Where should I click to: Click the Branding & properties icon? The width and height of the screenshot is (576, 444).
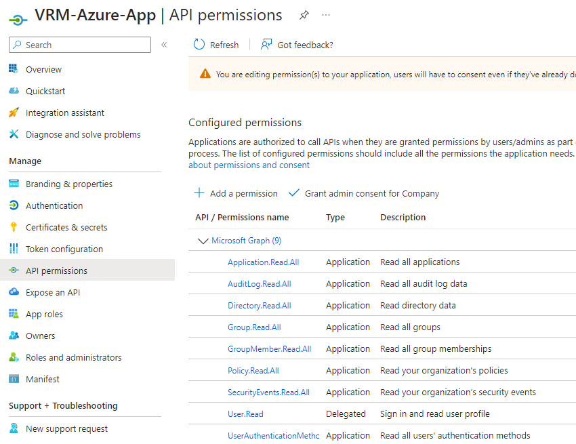point(14,184)
